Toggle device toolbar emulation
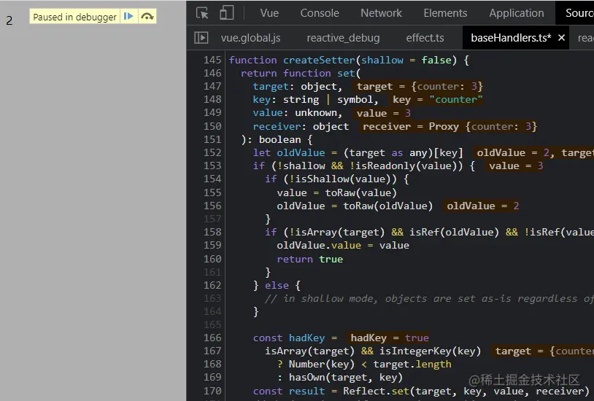Screen dimensions: 594x401 [226, 13]
